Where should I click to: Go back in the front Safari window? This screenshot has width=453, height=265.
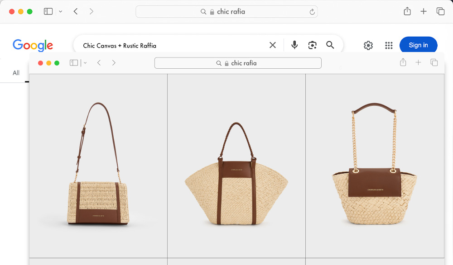[x=99, y=63]
